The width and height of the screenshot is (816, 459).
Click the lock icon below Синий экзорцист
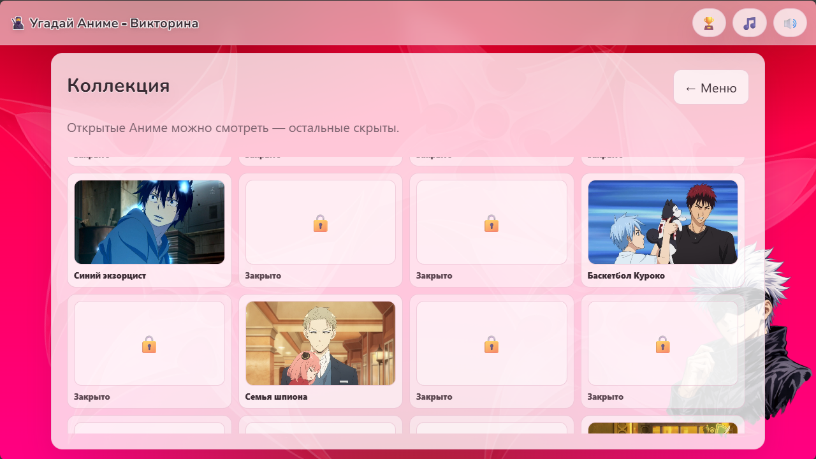pos(149,344)
